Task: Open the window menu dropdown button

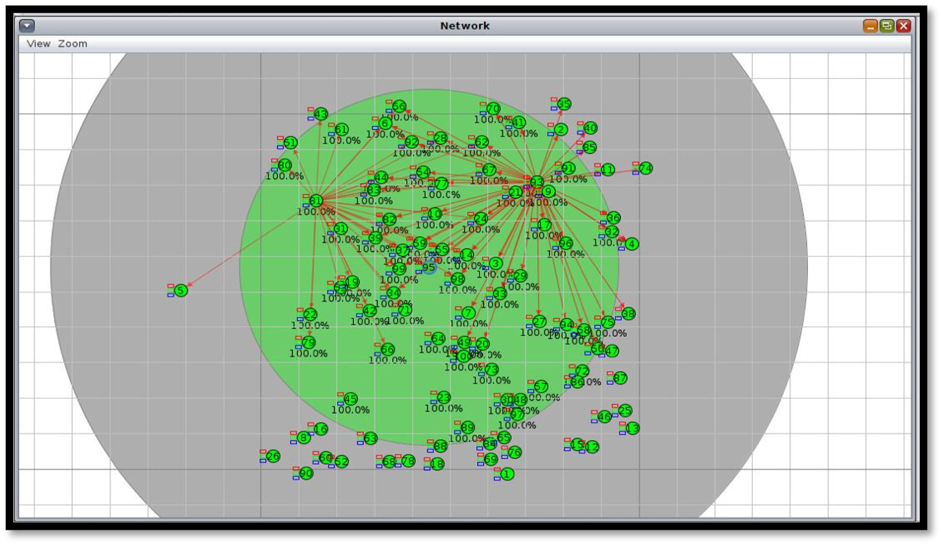Action: click(x=27, y=26)
